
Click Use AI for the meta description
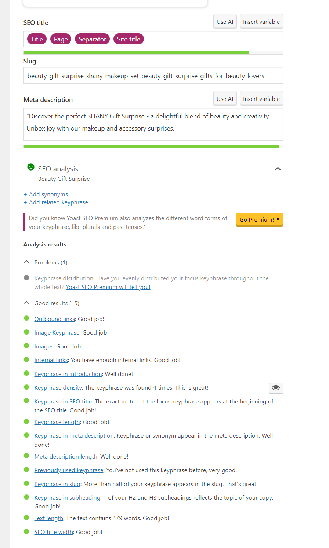point(225,98)
